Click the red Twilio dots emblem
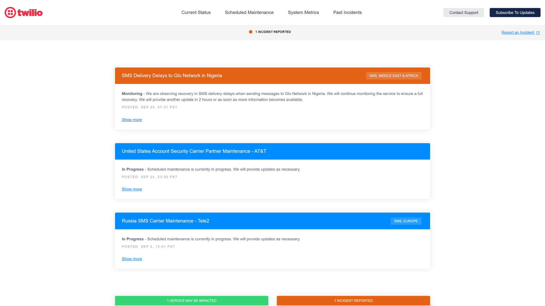 pyautogui.click(x=10, y=12)
